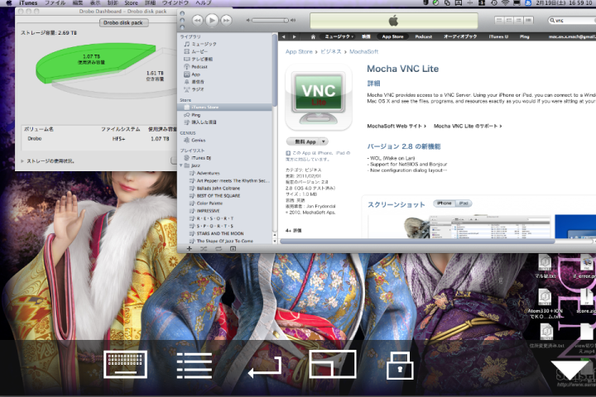Open Mocha VNC Lite のサポート link
Viewport: 596px width, 397px height.
coord(468,126)
